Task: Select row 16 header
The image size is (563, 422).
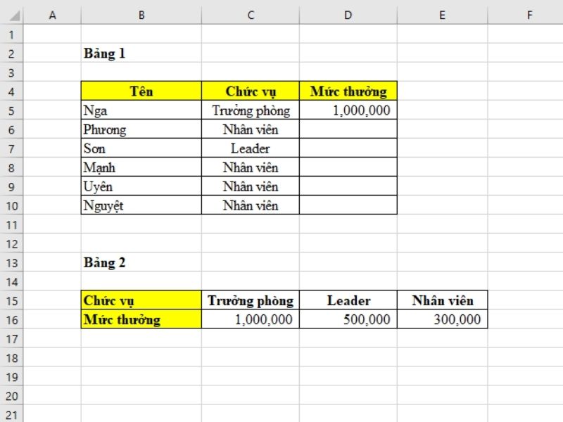Action: [x=11, y=319]
